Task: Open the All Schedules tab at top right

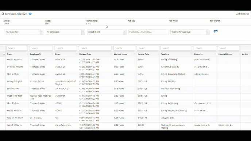Action: pyautogui.click(x=243, y=14)
